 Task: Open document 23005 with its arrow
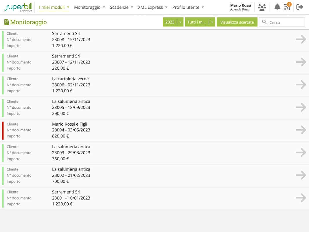click(301, 107)
